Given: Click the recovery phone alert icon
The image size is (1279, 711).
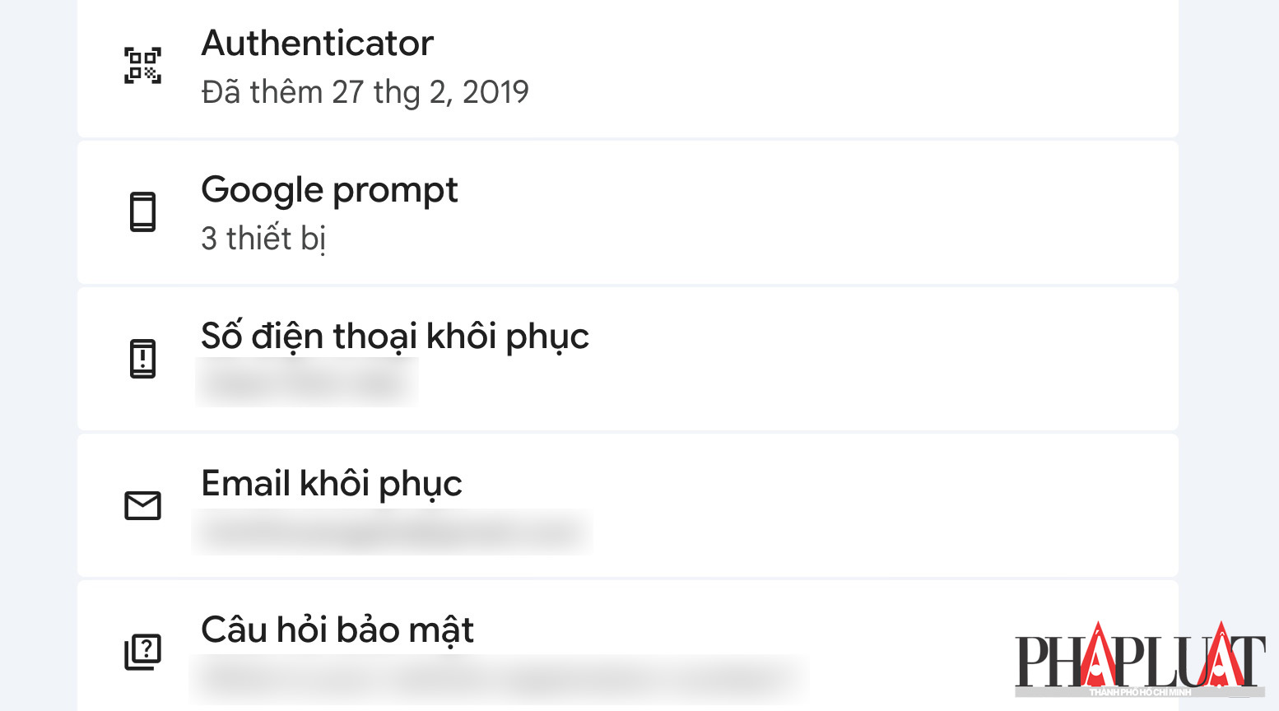Looking at the screenshot, I should 142,359.
